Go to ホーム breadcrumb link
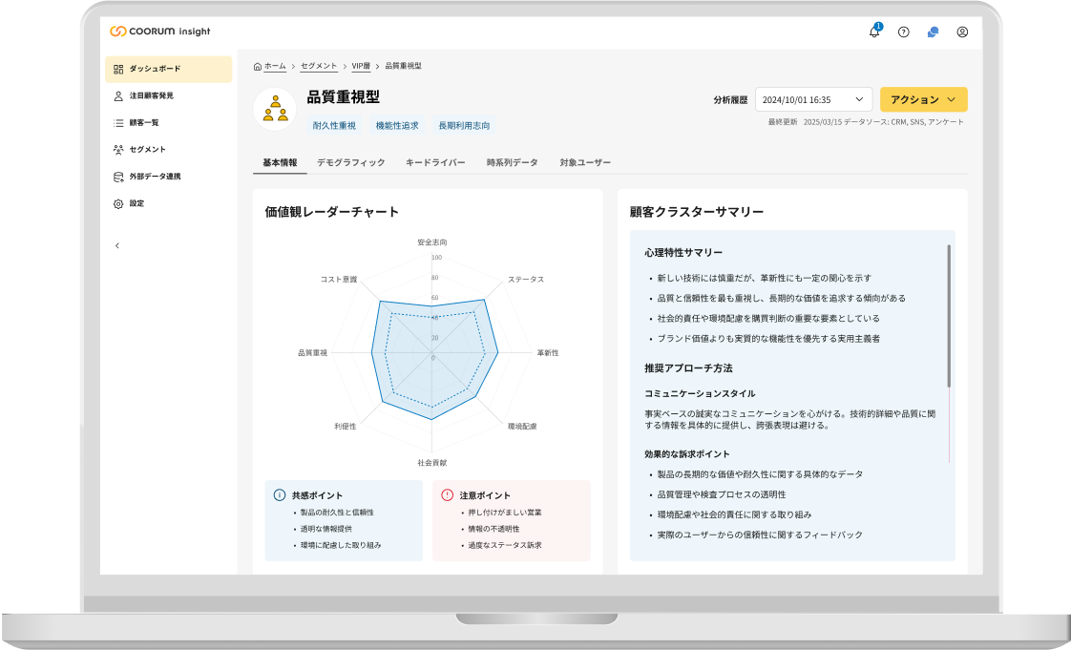The image size is (1071, 650). (275, 66)
